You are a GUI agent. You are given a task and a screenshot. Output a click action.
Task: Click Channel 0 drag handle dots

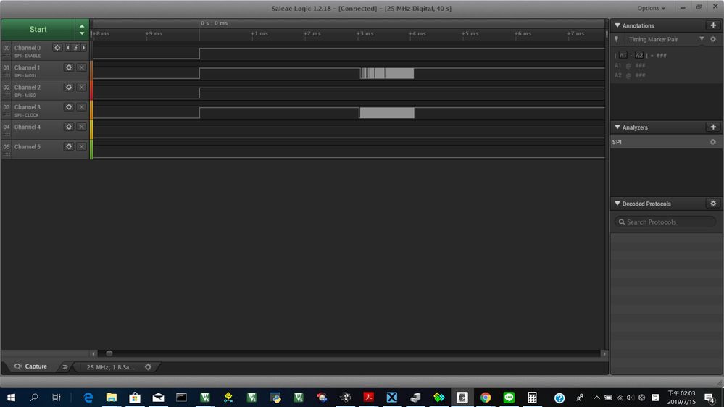7,56
